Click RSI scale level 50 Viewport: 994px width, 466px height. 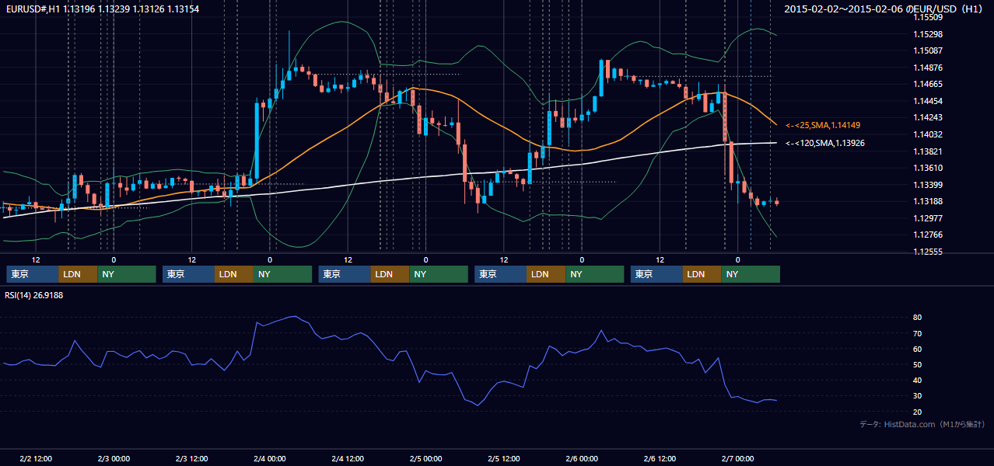point(917,364)
